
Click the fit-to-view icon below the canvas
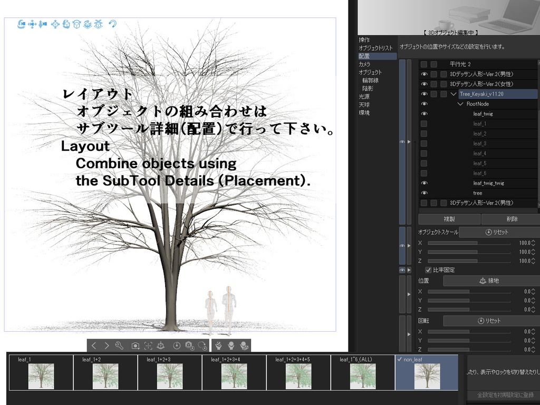[x=147, y=345]
